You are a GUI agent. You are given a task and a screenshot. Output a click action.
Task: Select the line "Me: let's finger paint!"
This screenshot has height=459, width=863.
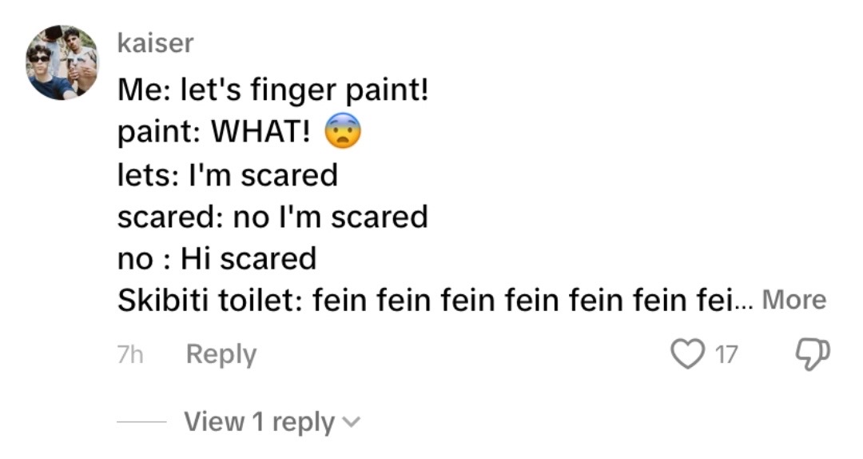coord(273,90)
